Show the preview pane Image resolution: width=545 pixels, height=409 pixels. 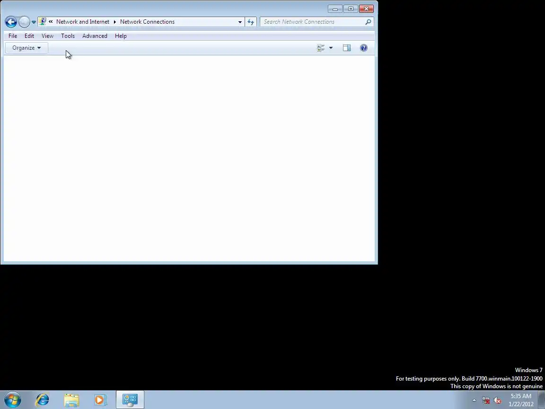[x=346, y=48]
